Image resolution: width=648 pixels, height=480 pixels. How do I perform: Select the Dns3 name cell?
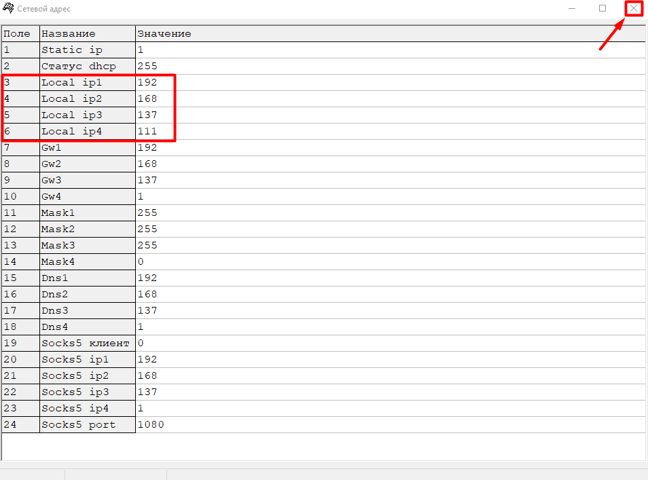click(88, 311)
